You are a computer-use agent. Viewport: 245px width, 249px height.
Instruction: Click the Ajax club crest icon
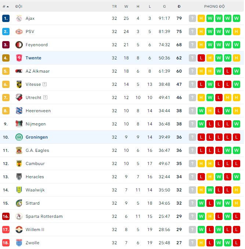[19, 18]
